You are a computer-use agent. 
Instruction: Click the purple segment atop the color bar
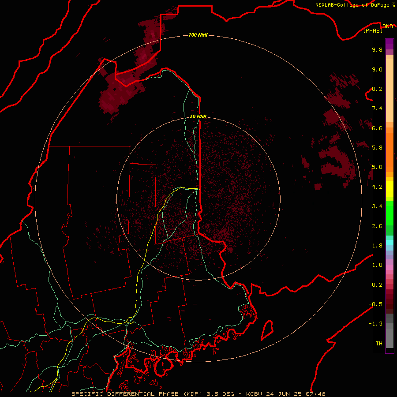(x=390, y=44)
